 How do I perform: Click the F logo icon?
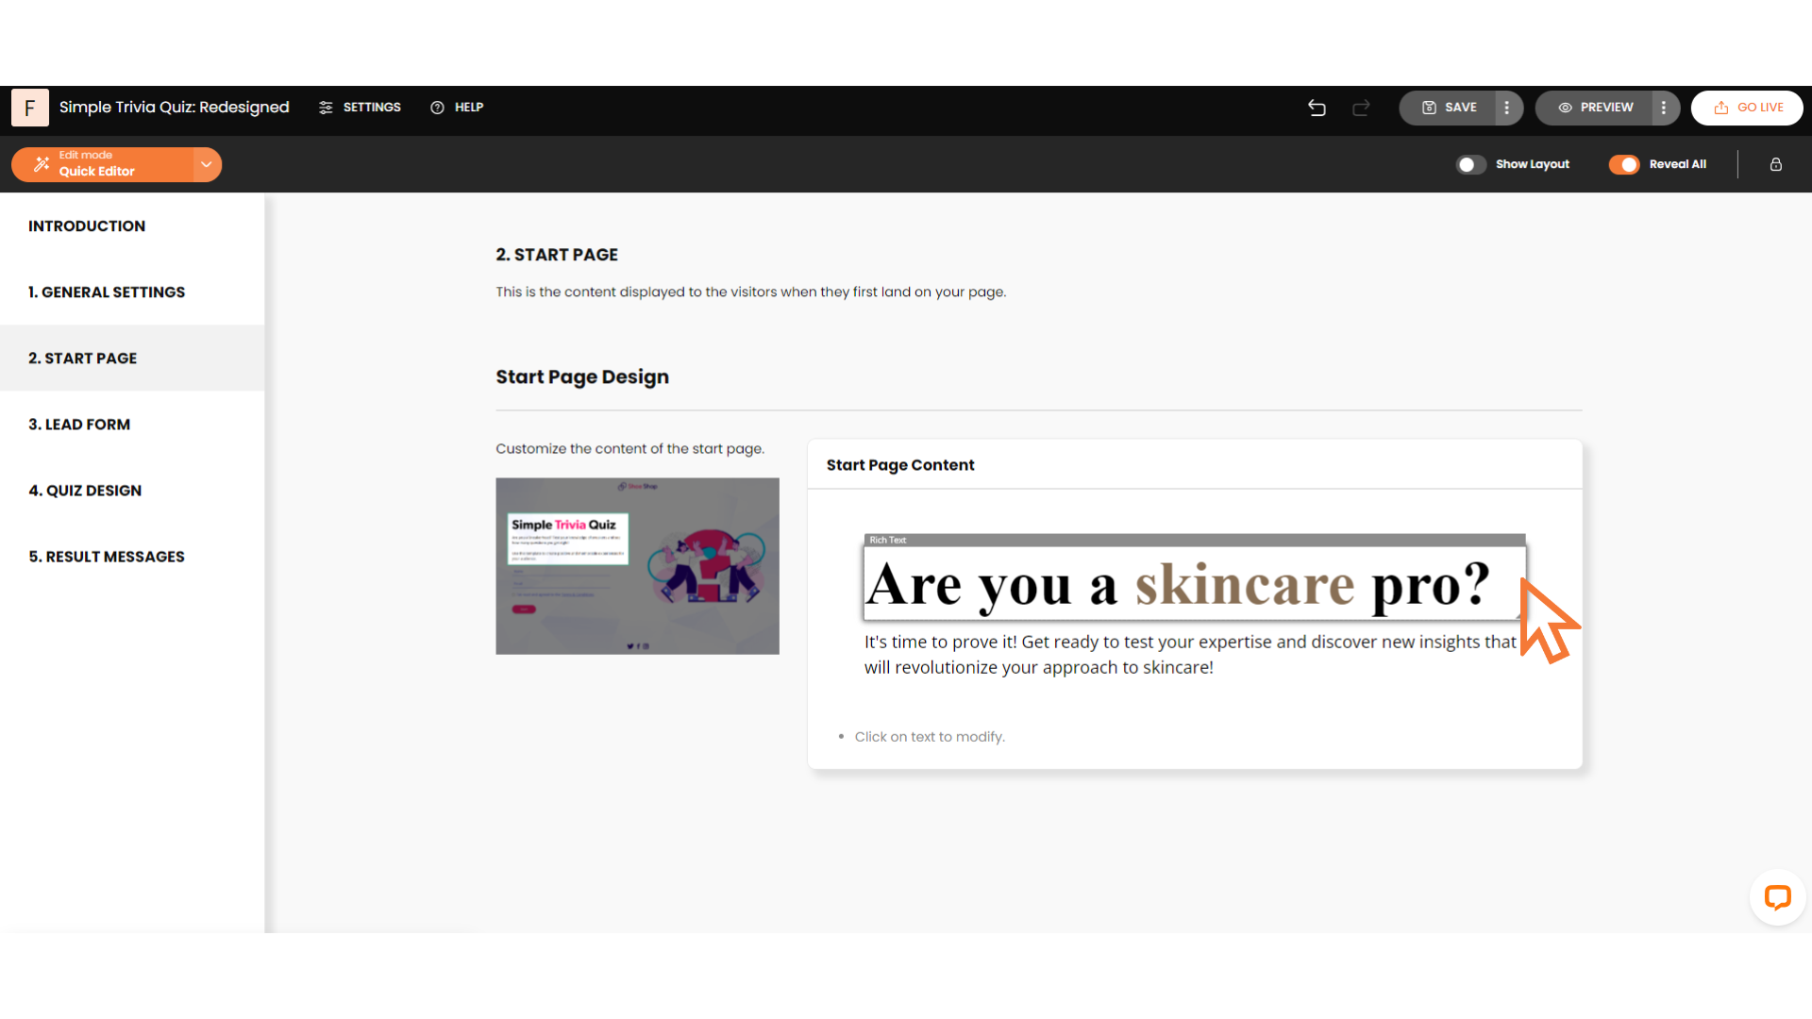click(30, 108)
